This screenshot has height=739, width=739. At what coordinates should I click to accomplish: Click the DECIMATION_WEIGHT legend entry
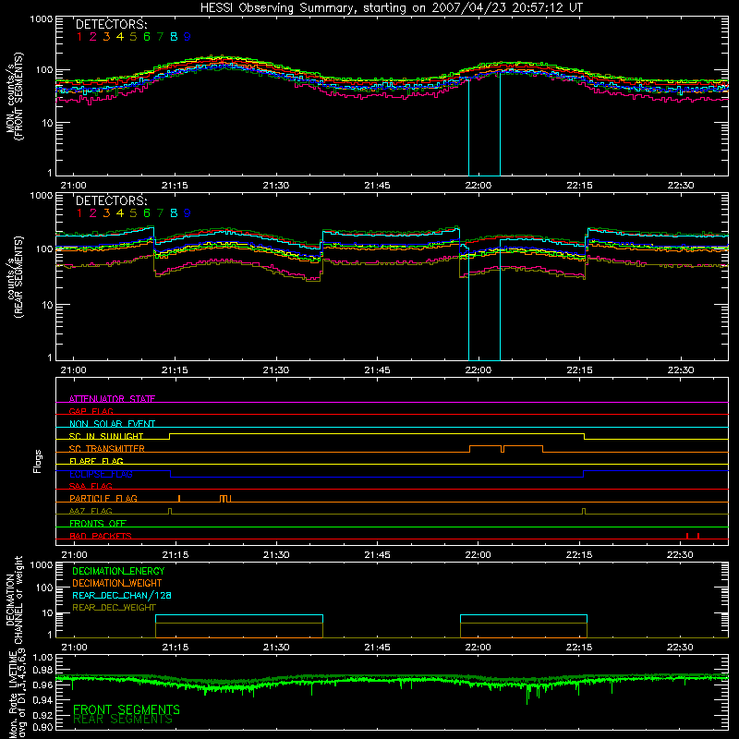point(117,583)
